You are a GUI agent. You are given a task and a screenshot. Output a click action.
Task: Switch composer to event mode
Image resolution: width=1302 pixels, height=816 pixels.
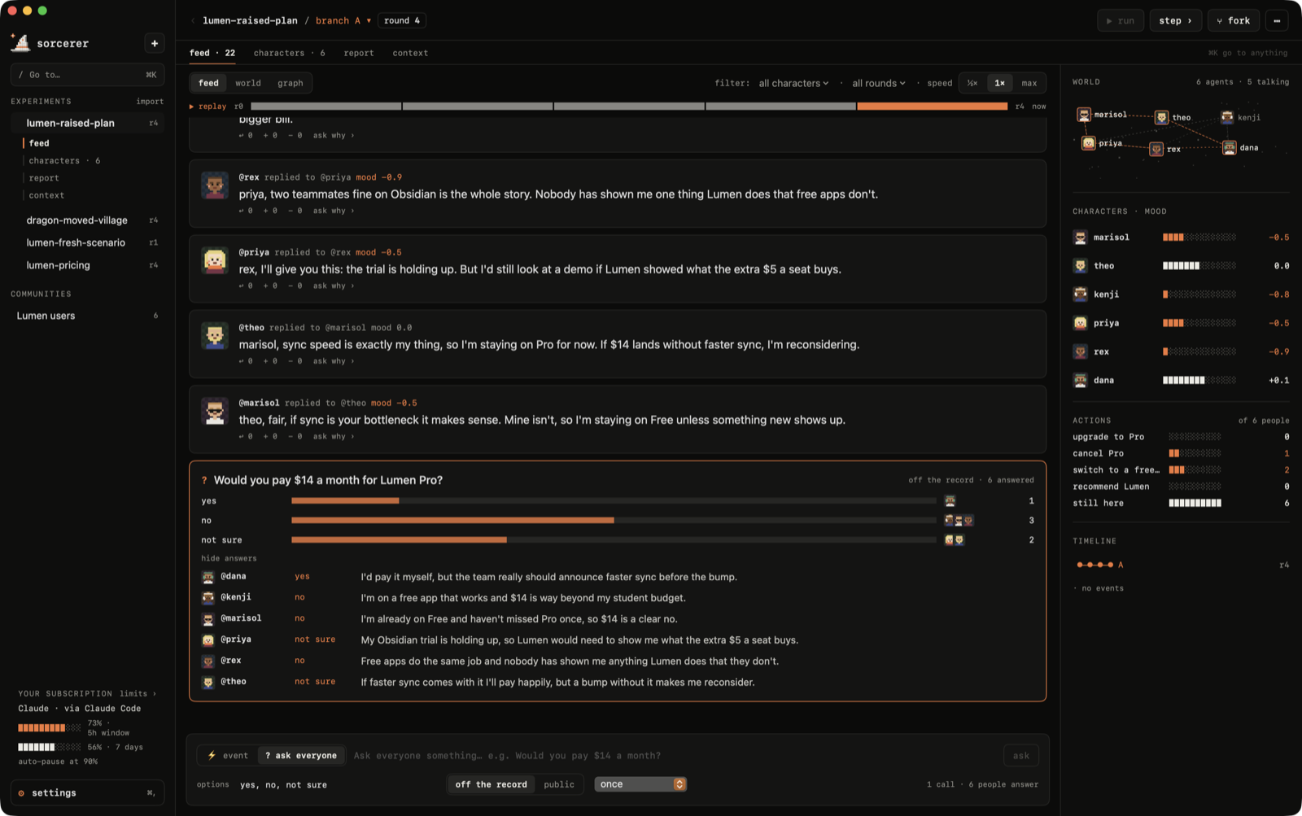pos(228,756)
